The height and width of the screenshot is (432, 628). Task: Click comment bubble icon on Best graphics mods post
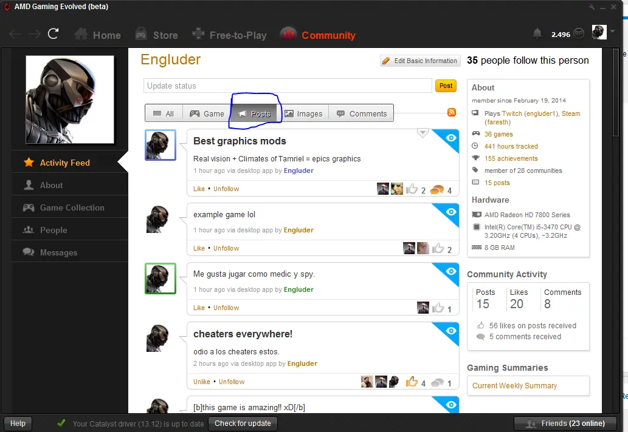437,190
